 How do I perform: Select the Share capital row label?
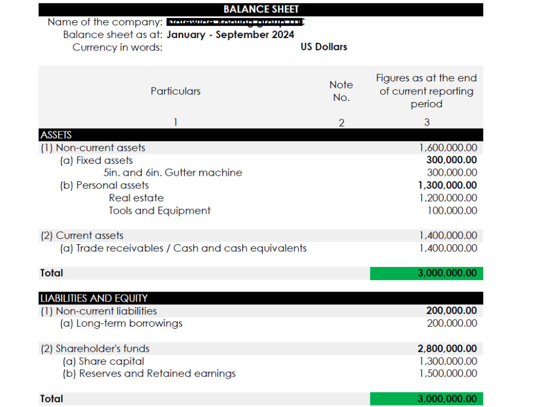pos(103,361)
